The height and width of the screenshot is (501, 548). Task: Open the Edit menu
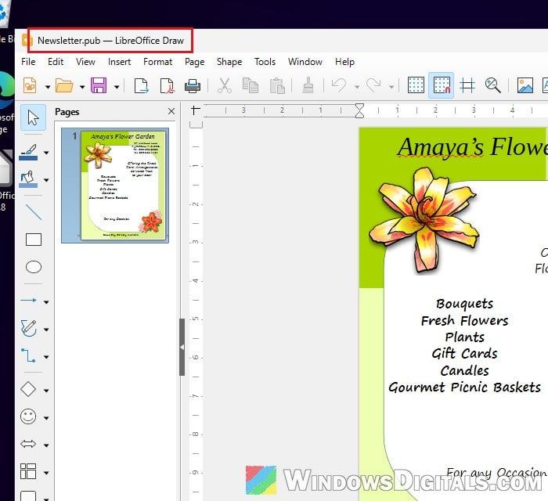[x=56, y=62]
